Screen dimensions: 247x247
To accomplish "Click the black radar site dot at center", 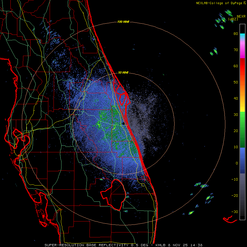I will pyautogui.click(x=123, y=123).
